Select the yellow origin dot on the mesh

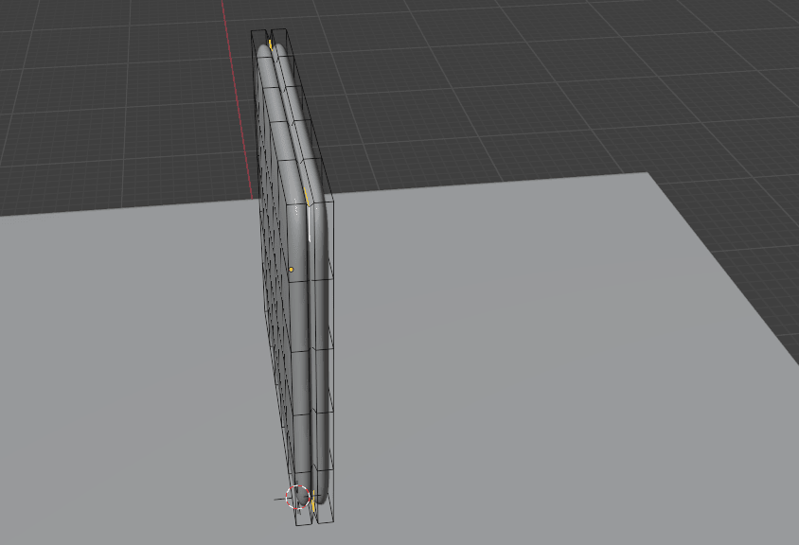coord(291,270)
